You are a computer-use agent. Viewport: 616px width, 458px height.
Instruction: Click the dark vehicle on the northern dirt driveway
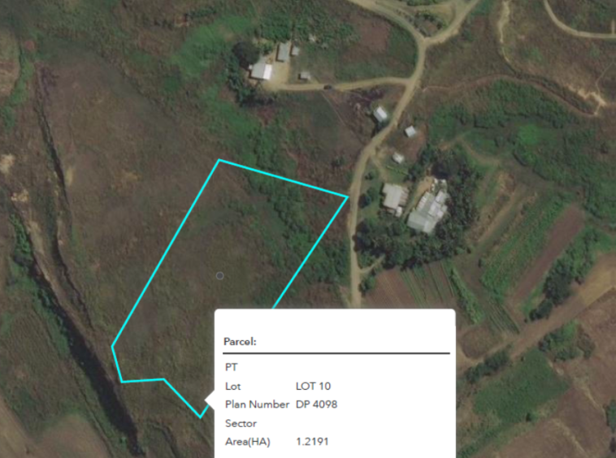[x=328, y=87]
